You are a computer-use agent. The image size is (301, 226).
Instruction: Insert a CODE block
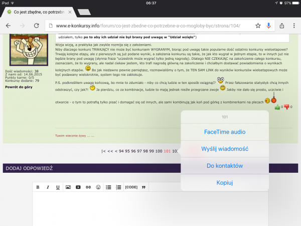tap(131, 187)
